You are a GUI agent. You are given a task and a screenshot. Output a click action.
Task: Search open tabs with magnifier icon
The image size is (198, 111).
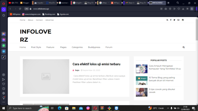pyautogui.click(x=178, y=3)
